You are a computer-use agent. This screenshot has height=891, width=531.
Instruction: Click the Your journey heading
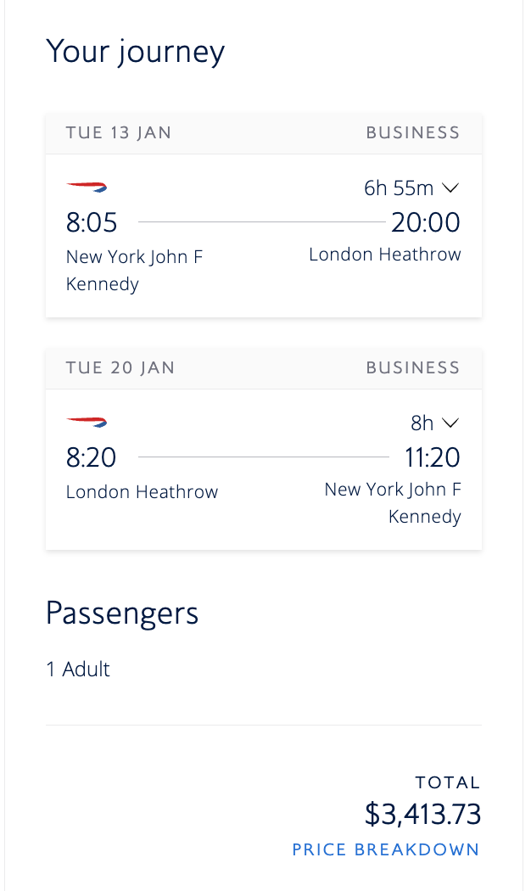136,51
